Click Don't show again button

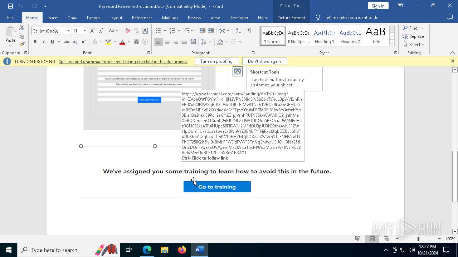[264, 61]
